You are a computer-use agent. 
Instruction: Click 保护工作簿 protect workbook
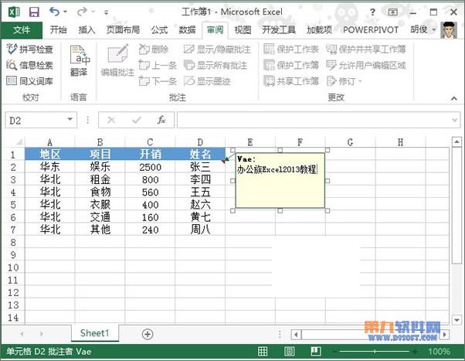click(291, 65)
